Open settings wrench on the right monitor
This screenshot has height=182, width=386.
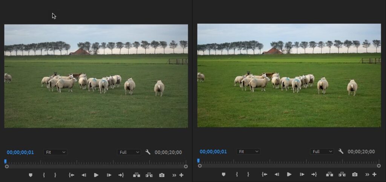[x=341, y=151]
